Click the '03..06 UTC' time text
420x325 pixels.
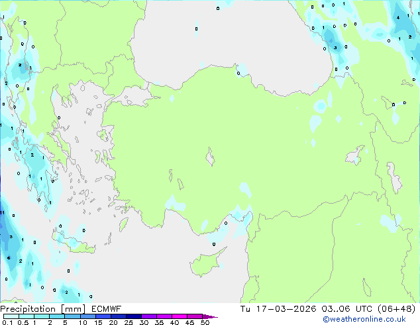point(346,309)
